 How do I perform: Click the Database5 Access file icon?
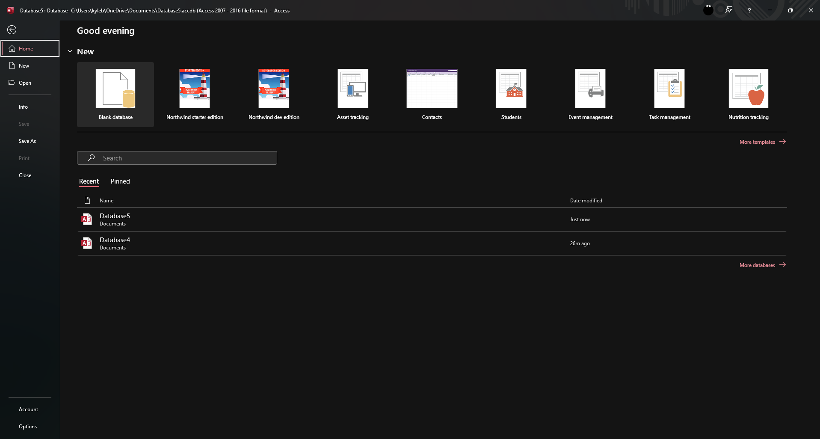[x=87, y=219]
